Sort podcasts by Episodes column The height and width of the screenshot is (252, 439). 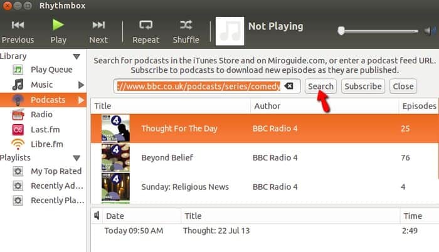pos(418,106)
